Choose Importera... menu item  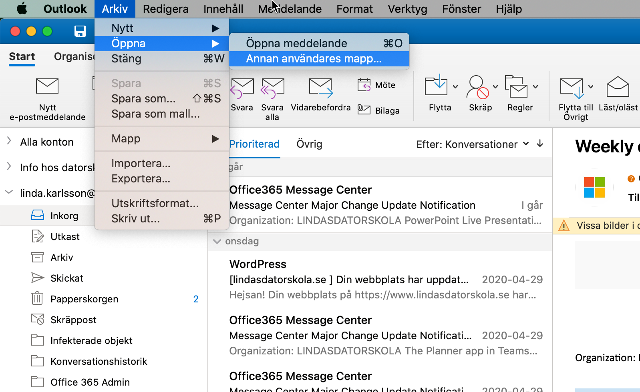point(162,164)
